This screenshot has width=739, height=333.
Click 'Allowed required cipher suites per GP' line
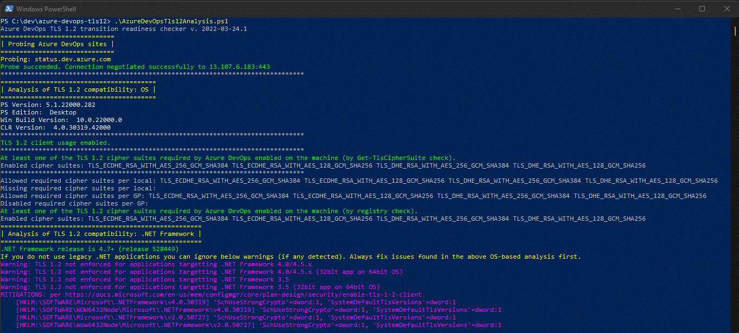354,196
